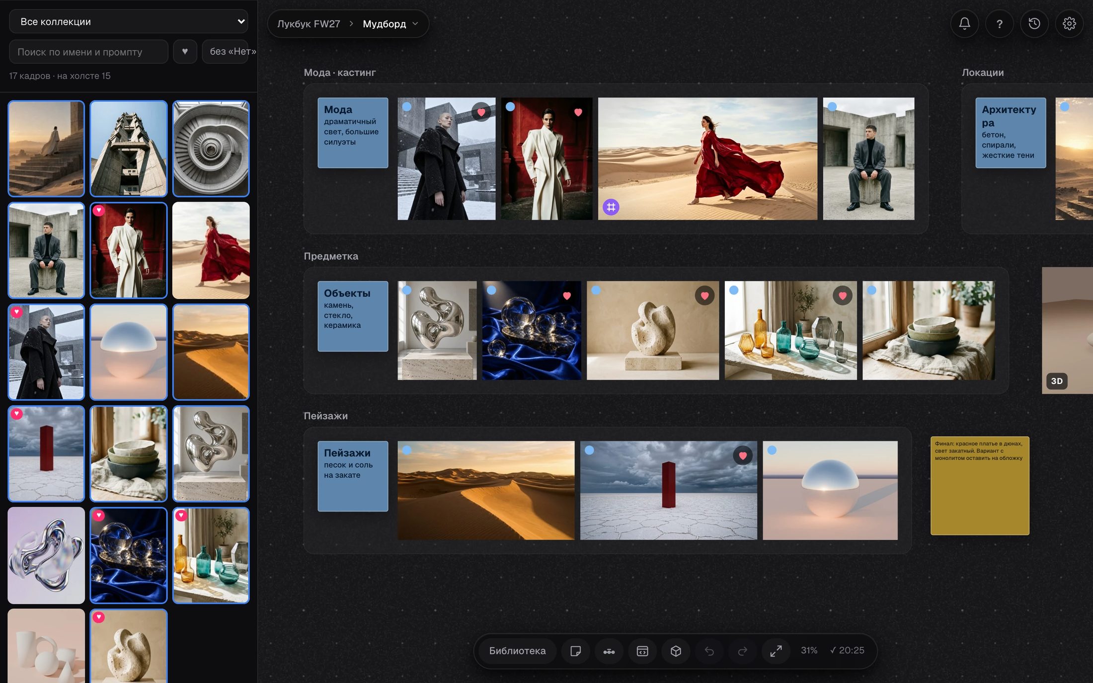Unfavorite black coat model image on canvas
The image size is (1093, 683).
(x=481, y=112)
